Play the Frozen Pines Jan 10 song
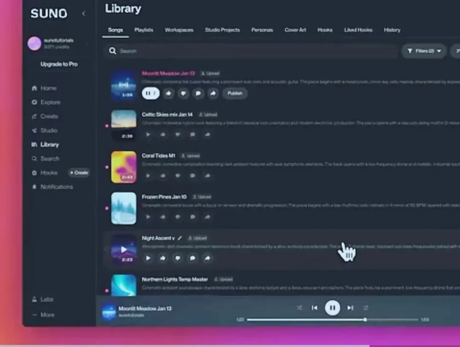This screenshot has height=347, width=460. pos(148,217)
